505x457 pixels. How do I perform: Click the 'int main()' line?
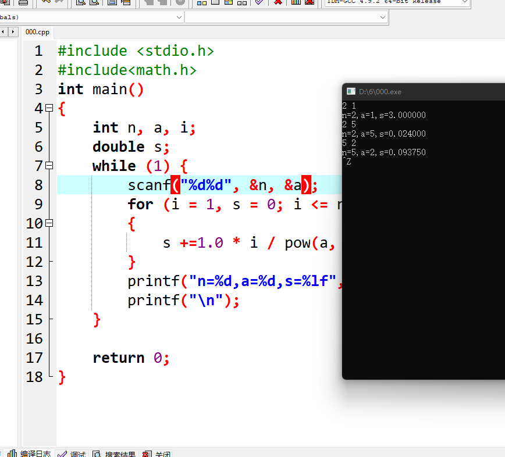click(x=101, y=89)
